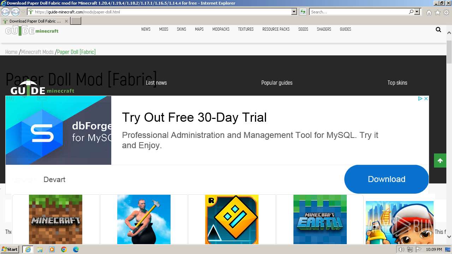Click the green scroll-to-top arrow button
This screenshot has width=452, height=254.
coord(440,161)
